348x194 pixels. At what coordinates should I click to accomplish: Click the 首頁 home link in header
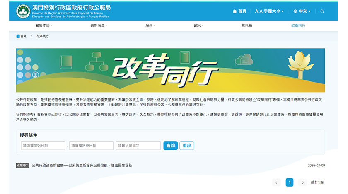[239, 11]
